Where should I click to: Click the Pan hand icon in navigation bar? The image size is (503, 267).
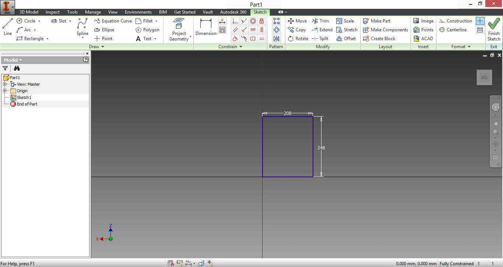point(496,122)
